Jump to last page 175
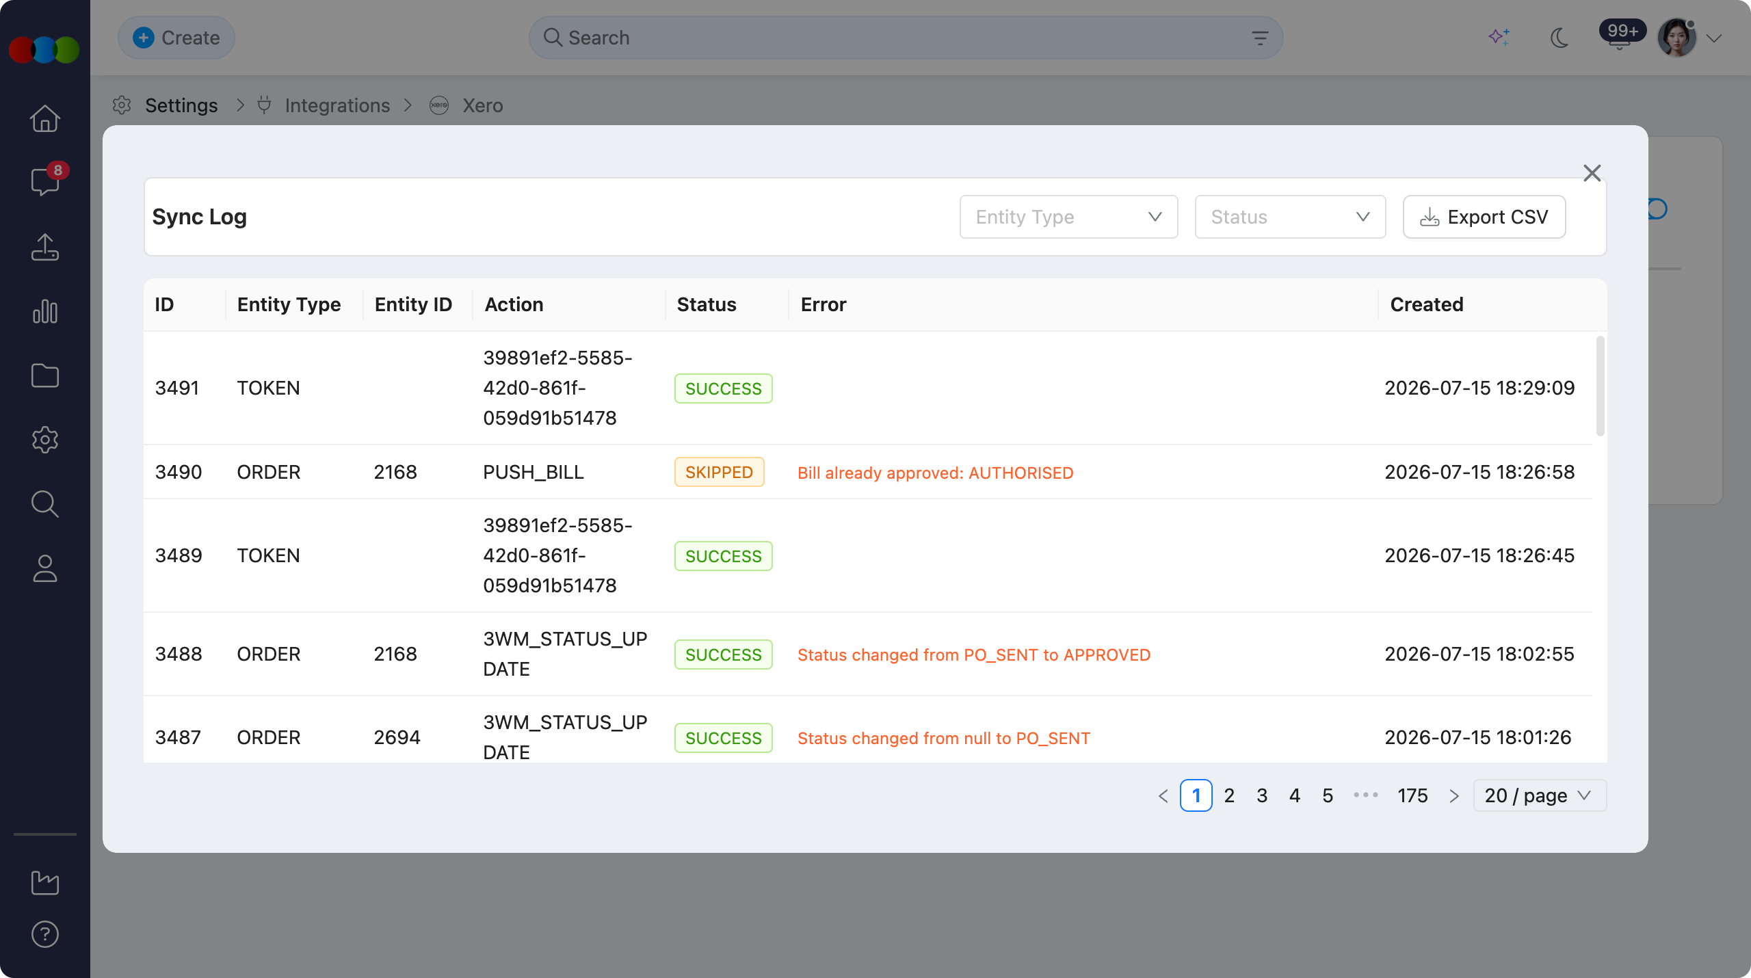This screenshot has width=1751, height=978. pyautogui.click(x=1412, y=795)
